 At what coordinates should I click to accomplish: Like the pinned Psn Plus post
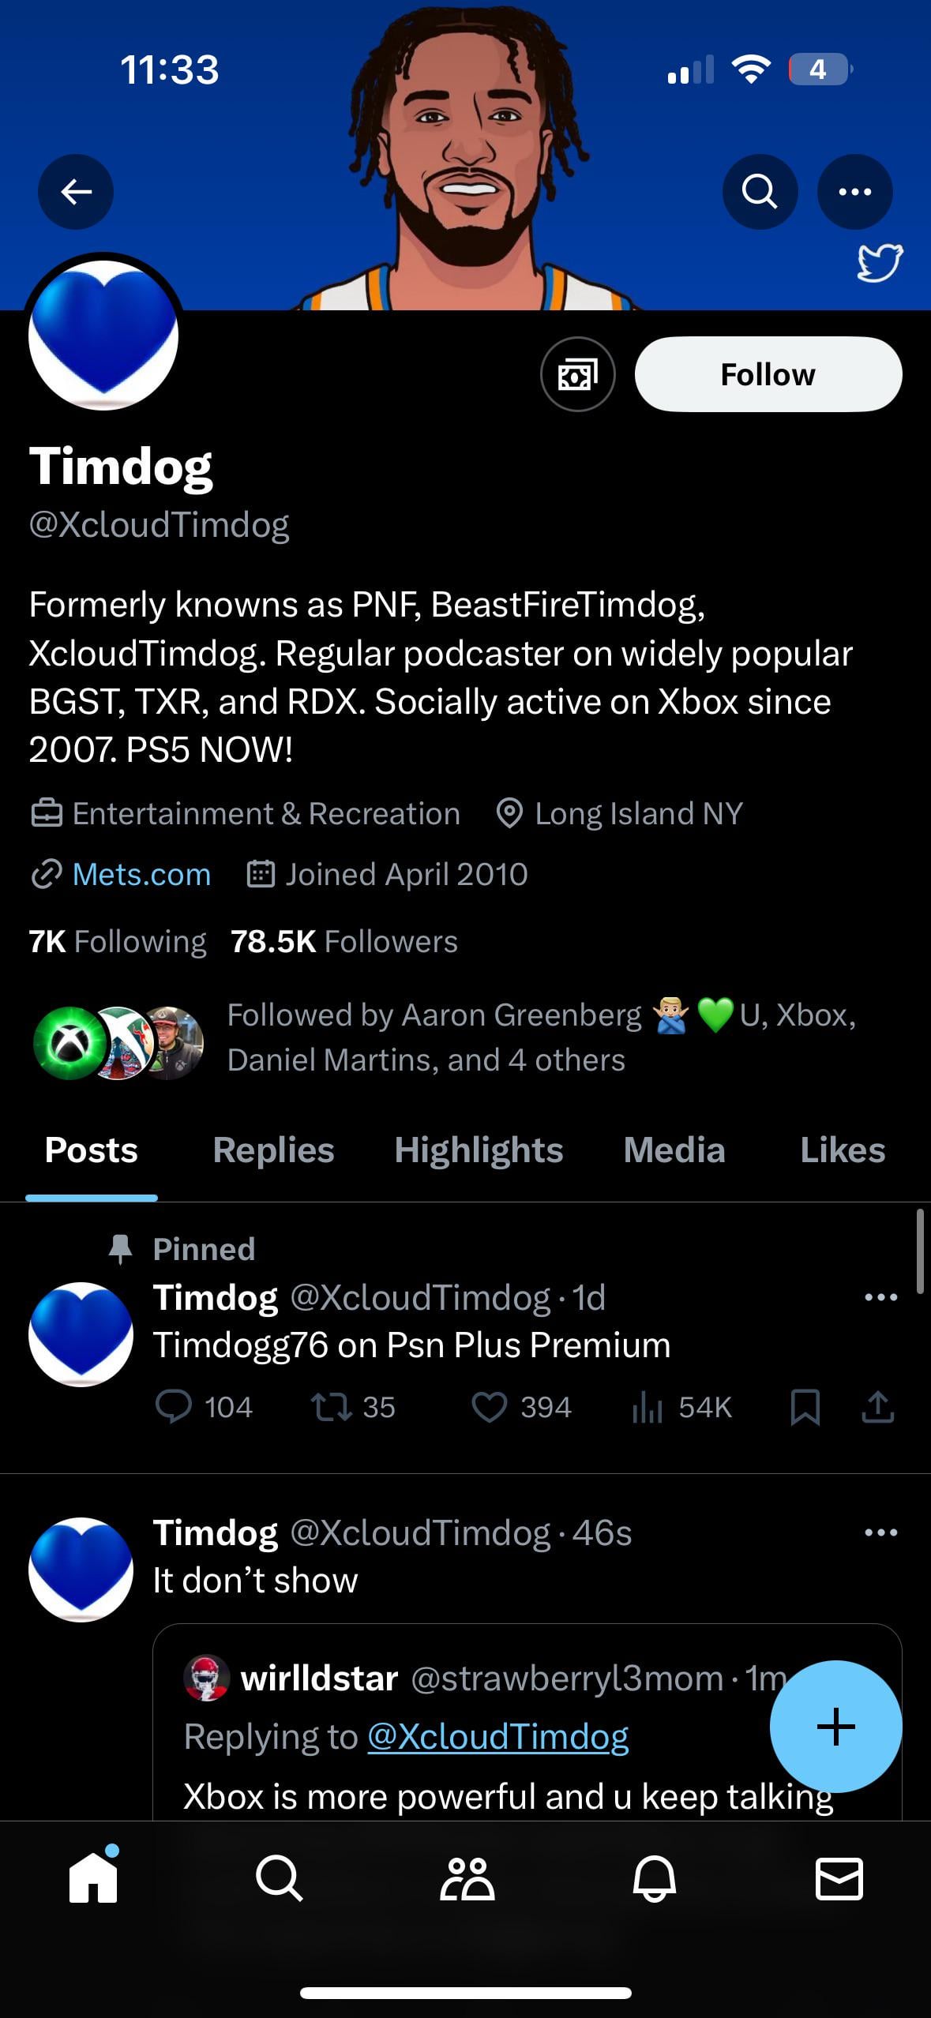490,1407
